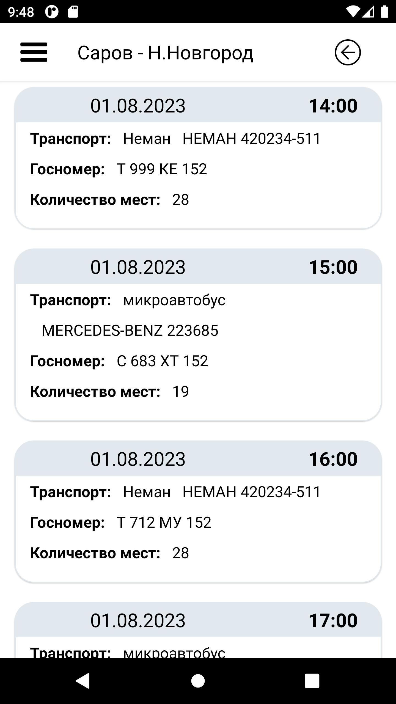The width and height of the screenshot is (396, 704).
Task: Tap the battery status icon
Action: [384, 12]
